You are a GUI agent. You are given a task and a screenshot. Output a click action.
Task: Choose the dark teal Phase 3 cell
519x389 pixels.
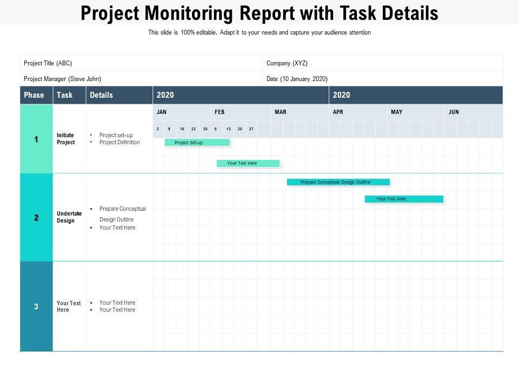36,306
